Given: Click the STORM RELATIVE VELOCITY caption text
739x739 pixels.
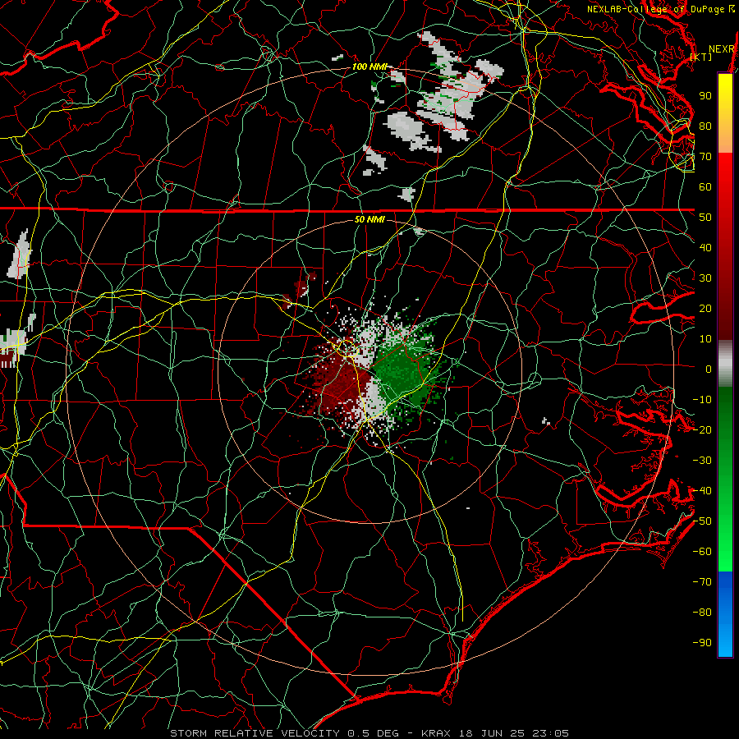Looking at the screenshot, I should 254,733.
